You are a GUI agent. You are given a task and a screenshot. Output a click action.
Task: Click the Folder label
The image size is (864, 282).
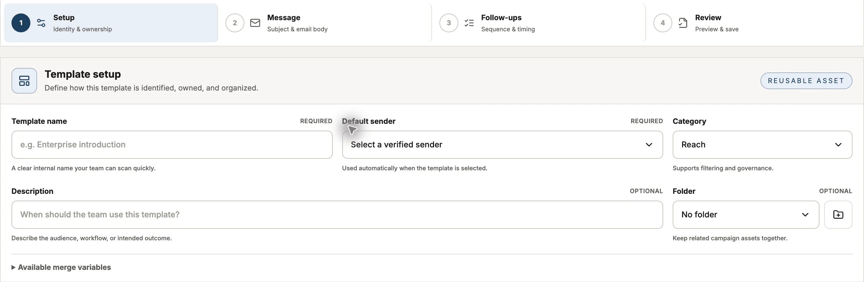pyautogui.click(x=684, y=191)
